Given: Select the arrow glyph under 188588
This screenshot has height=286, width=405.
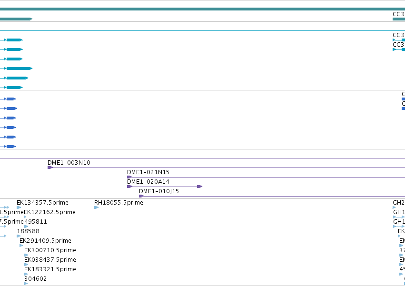Looking at the screenshot, I should point(19,236).
